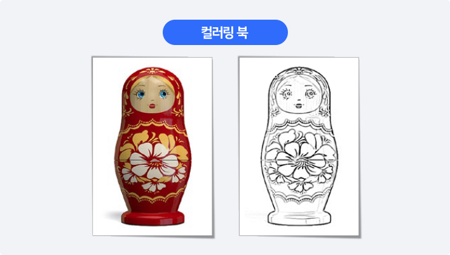Screen dimensions: 450x255
Task: Click the base of the sketched doll
Action: tap(299, 218)
